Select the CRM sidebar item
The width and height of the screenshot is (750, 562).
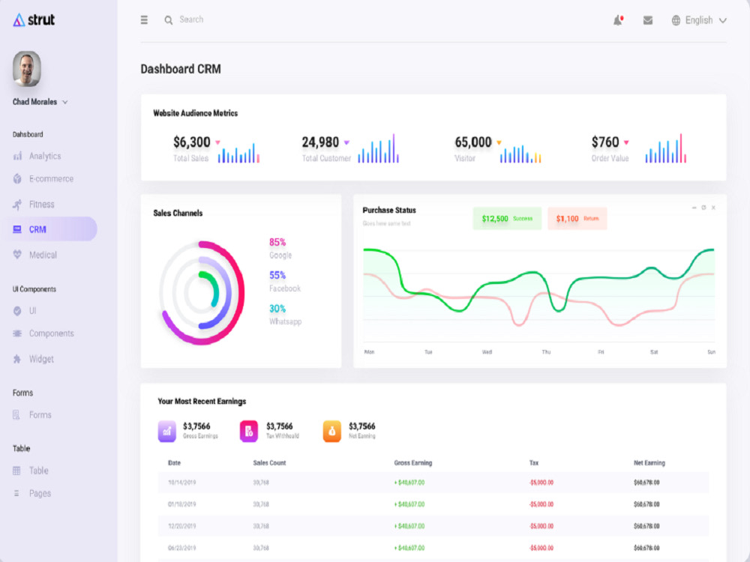(x=48, y=229)
